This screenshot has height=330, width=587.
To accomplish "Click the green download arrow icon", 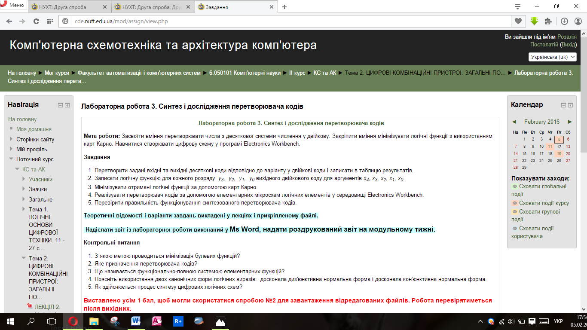I will point(534,21).
